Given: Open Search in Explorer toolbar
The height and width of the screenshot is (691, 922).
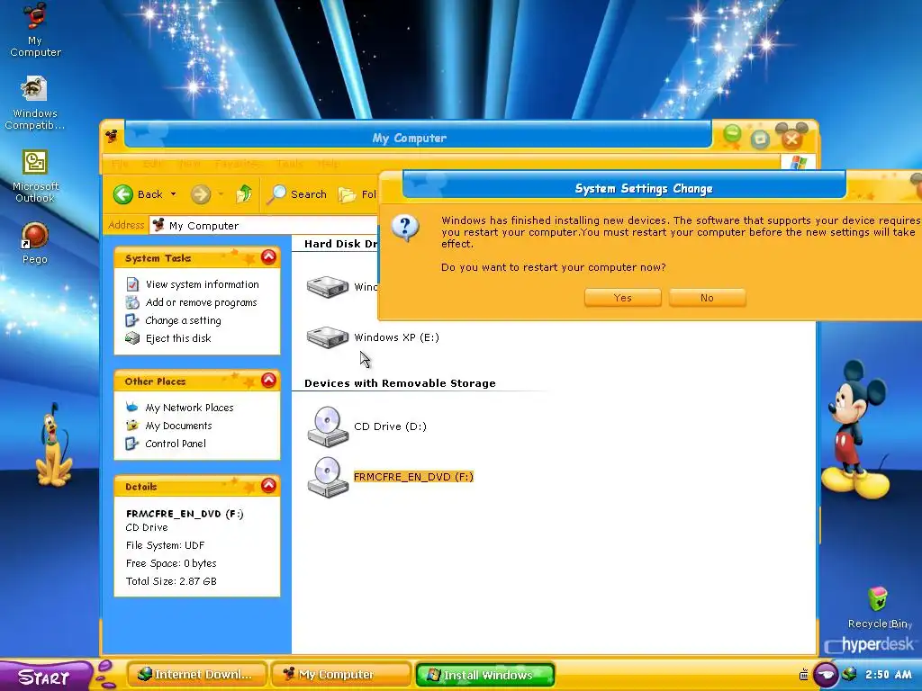Looking at the screenshot, I should point(296,194).
